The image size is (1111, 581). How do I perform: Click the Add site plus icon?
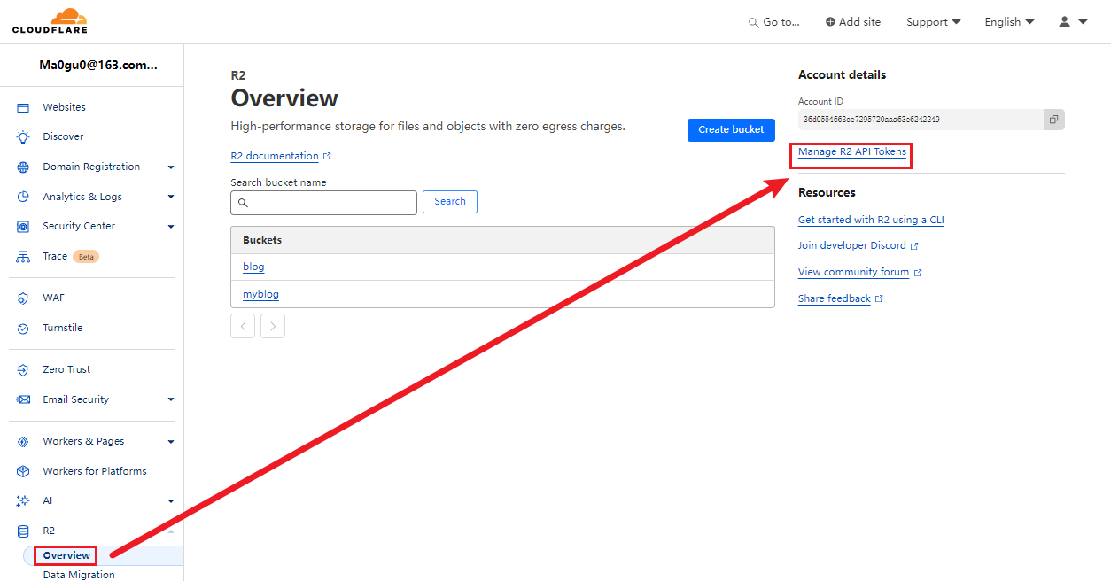830,22
